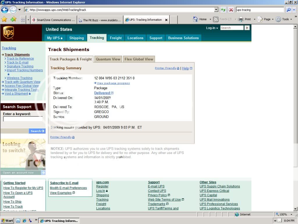Image resolution: width=298 pixels, height=224 pixels.
Task: Click the browser Back arrow button
Action: [5, 10]
